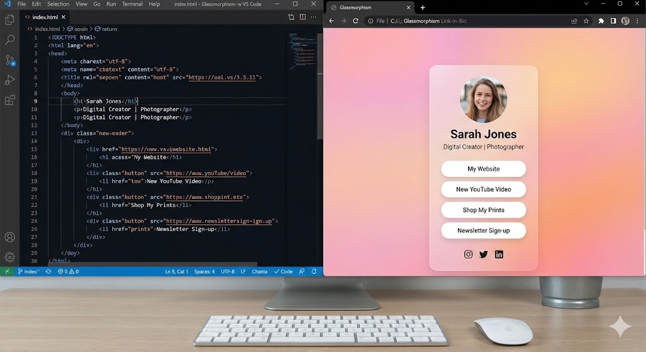
Task: Open a new browser tab
Action: pos(423,8)
